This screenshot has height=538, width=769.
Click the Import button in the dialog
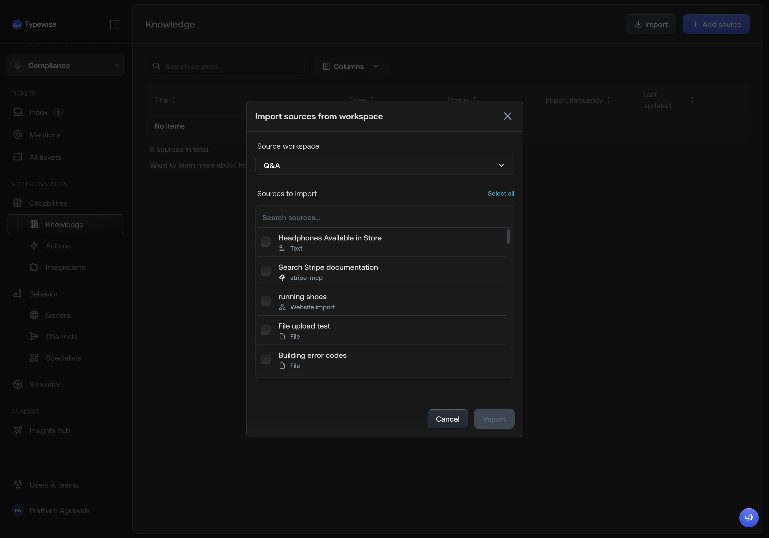click(494, 419)
